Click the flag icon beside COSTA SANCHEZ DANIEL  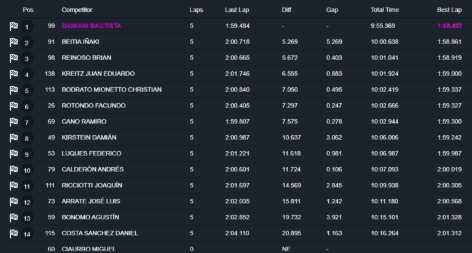(x=14, y=234)
